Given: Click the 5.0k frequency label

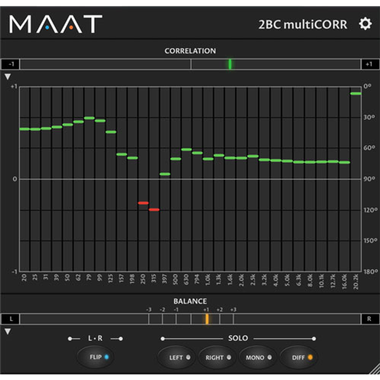Looking at the screenshot, I should pos(287,280).
